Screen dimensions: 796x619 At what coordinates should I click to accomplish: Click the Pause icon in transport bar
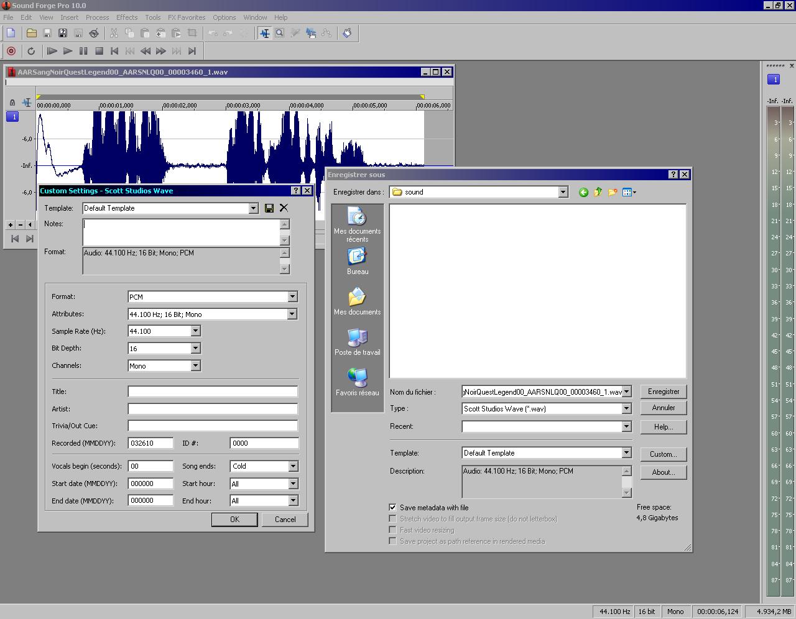tap(83, 51)
